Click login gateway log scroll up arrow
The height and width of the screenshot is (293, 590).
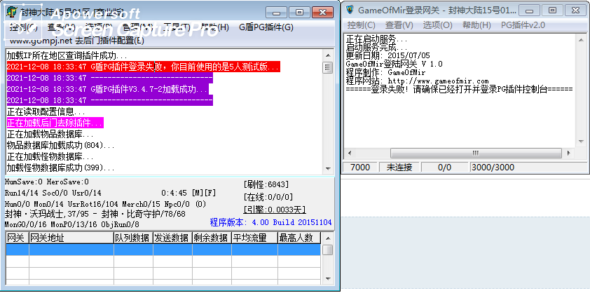(581, 39)
